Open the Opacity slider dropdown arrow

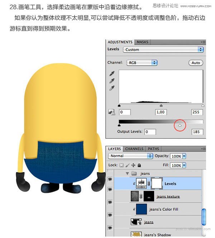184,156
